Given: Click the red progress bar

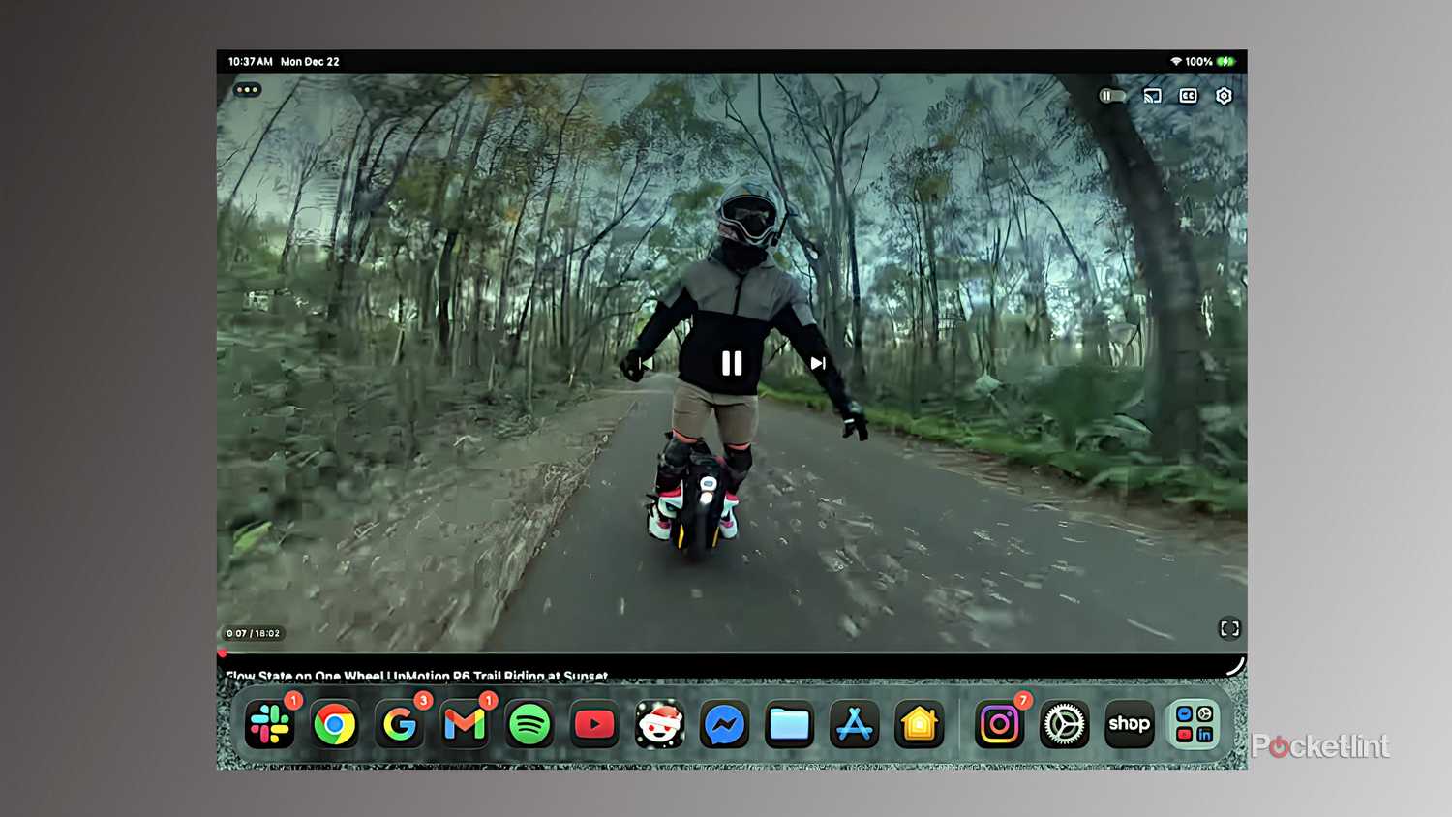Looking at the screenshot, I should click(225, 653).
